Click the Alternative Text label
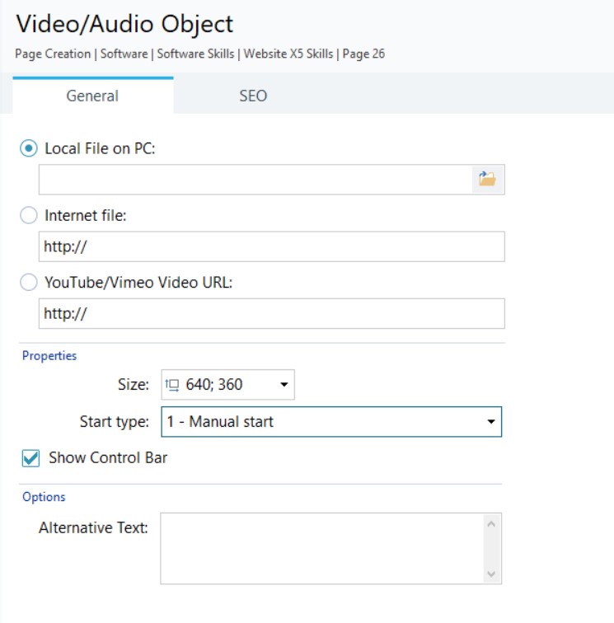 [93, 527]
